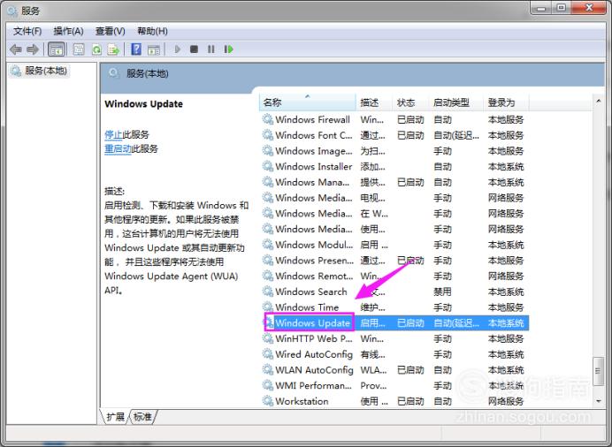Image resolution: width=612 pixels, height=447 pixels.
Task: Click the gear icon beside Wired AutoConfig
Action: [x=268, y=354]
